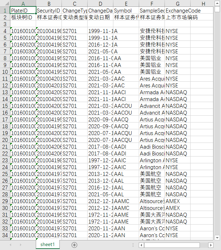Click date 2016-12-1 in row 6

(100, 44)
